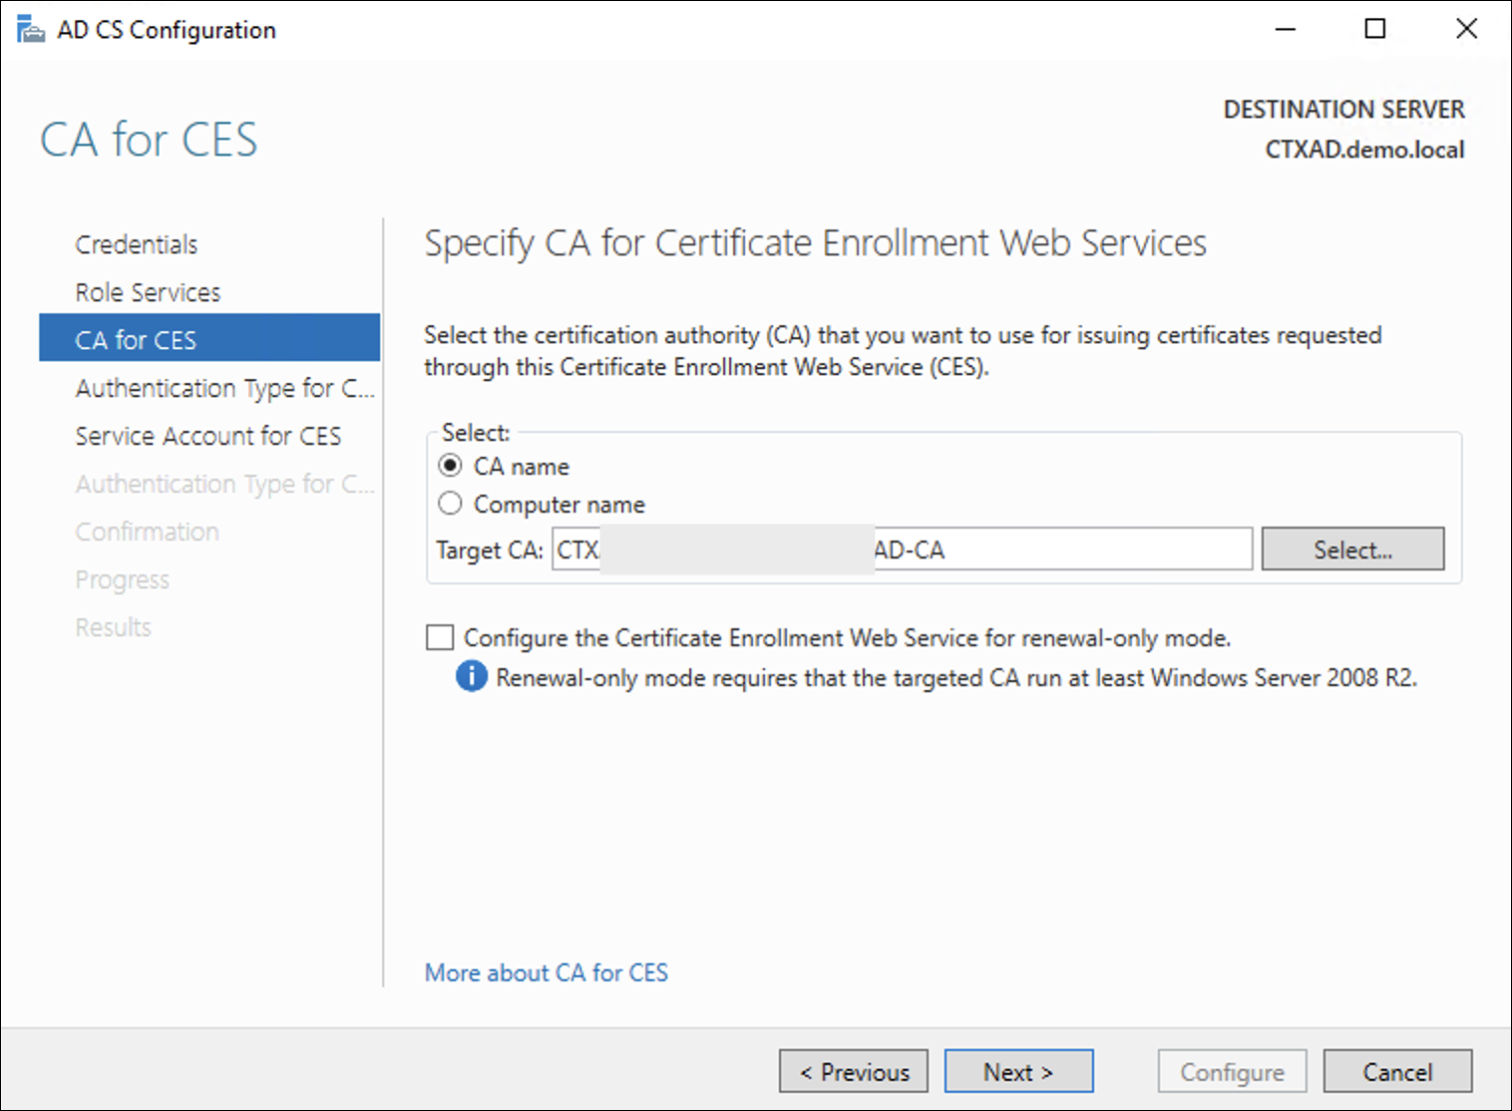
Task: Choose the Computer name radio option
Action: (450, 504)
